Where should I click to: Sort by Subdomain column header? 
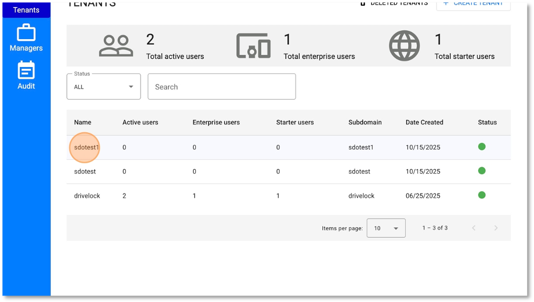point(365,122)
